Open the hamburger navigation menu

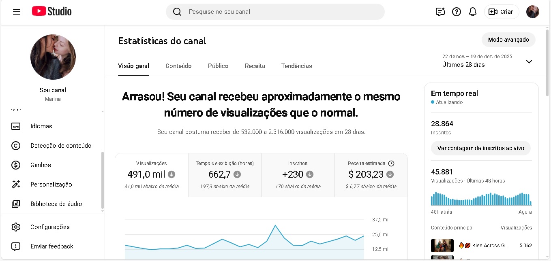[x=17, y=12]
